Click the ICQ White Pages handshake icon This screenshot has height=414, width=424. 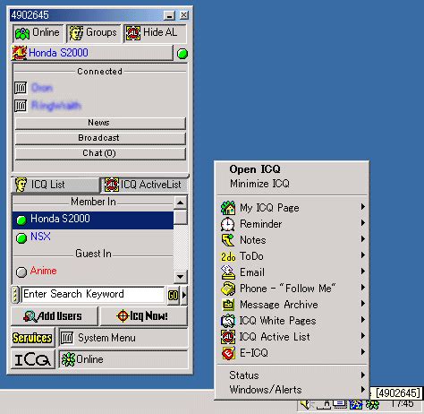coord(228,321)
